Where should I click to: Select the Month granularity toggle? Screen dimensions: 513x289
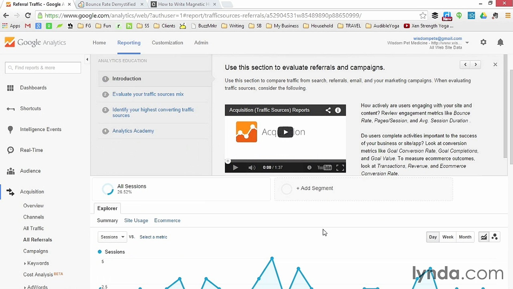click(x=465, y=237)
